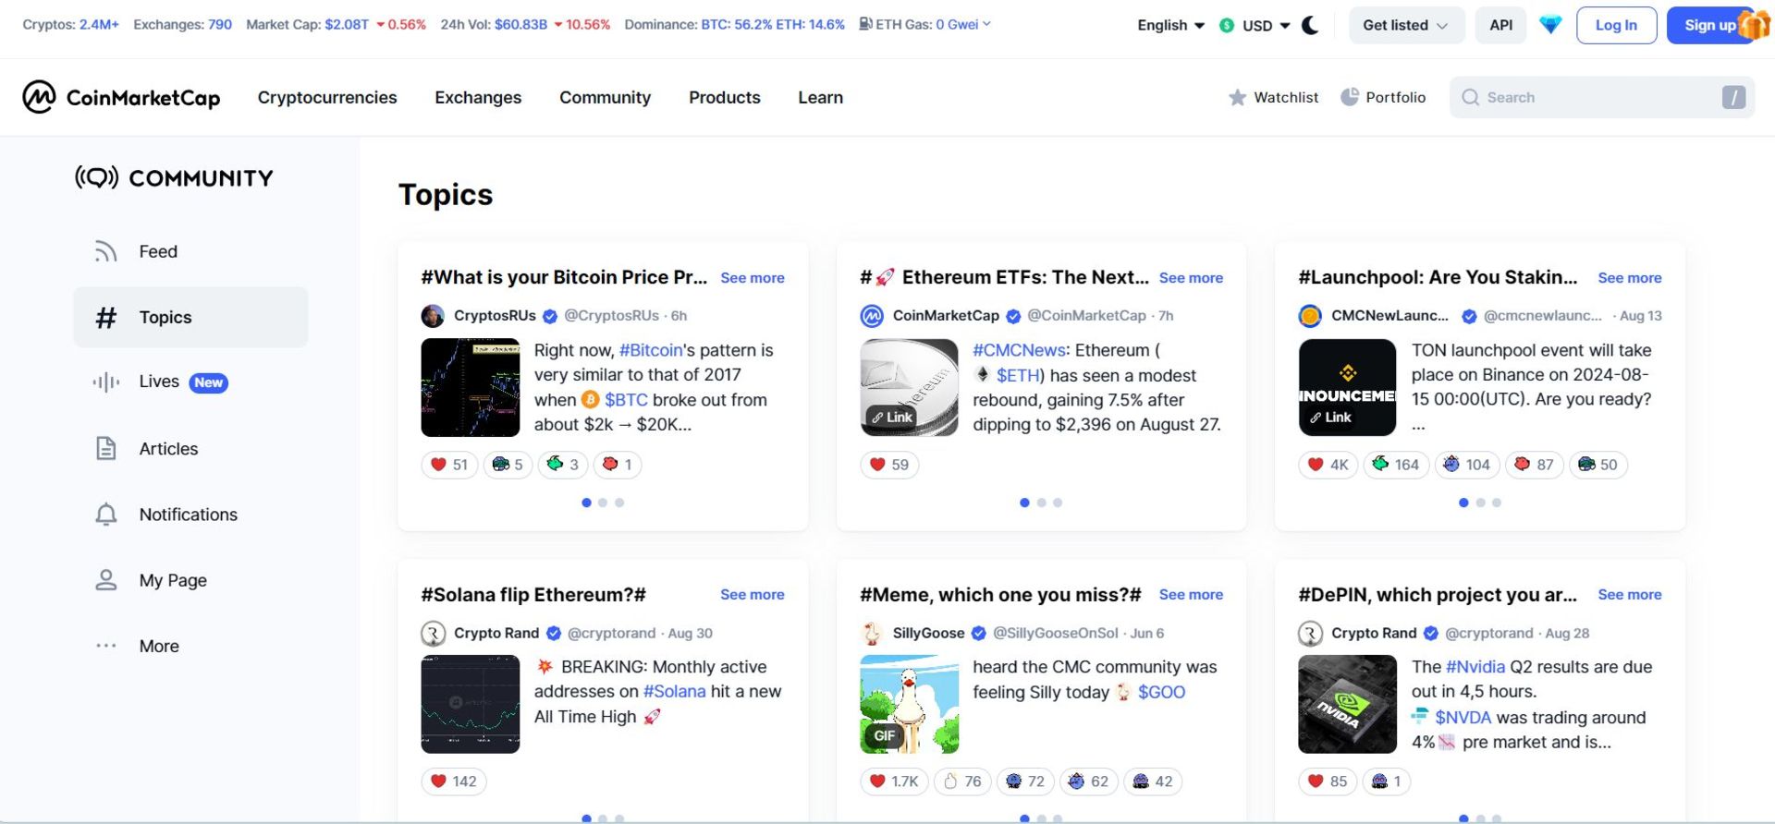Open the USD currency dropdown
The width and height of the screenshot is (1775, 824).
(x=1255, y=25)
